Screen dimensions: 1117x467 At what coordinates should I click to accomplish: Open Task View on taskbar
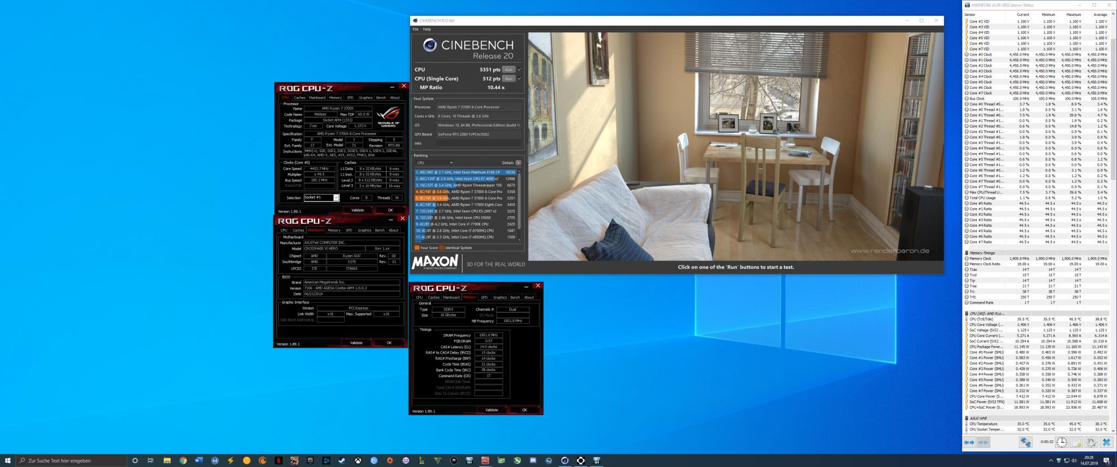coord(151,460)
